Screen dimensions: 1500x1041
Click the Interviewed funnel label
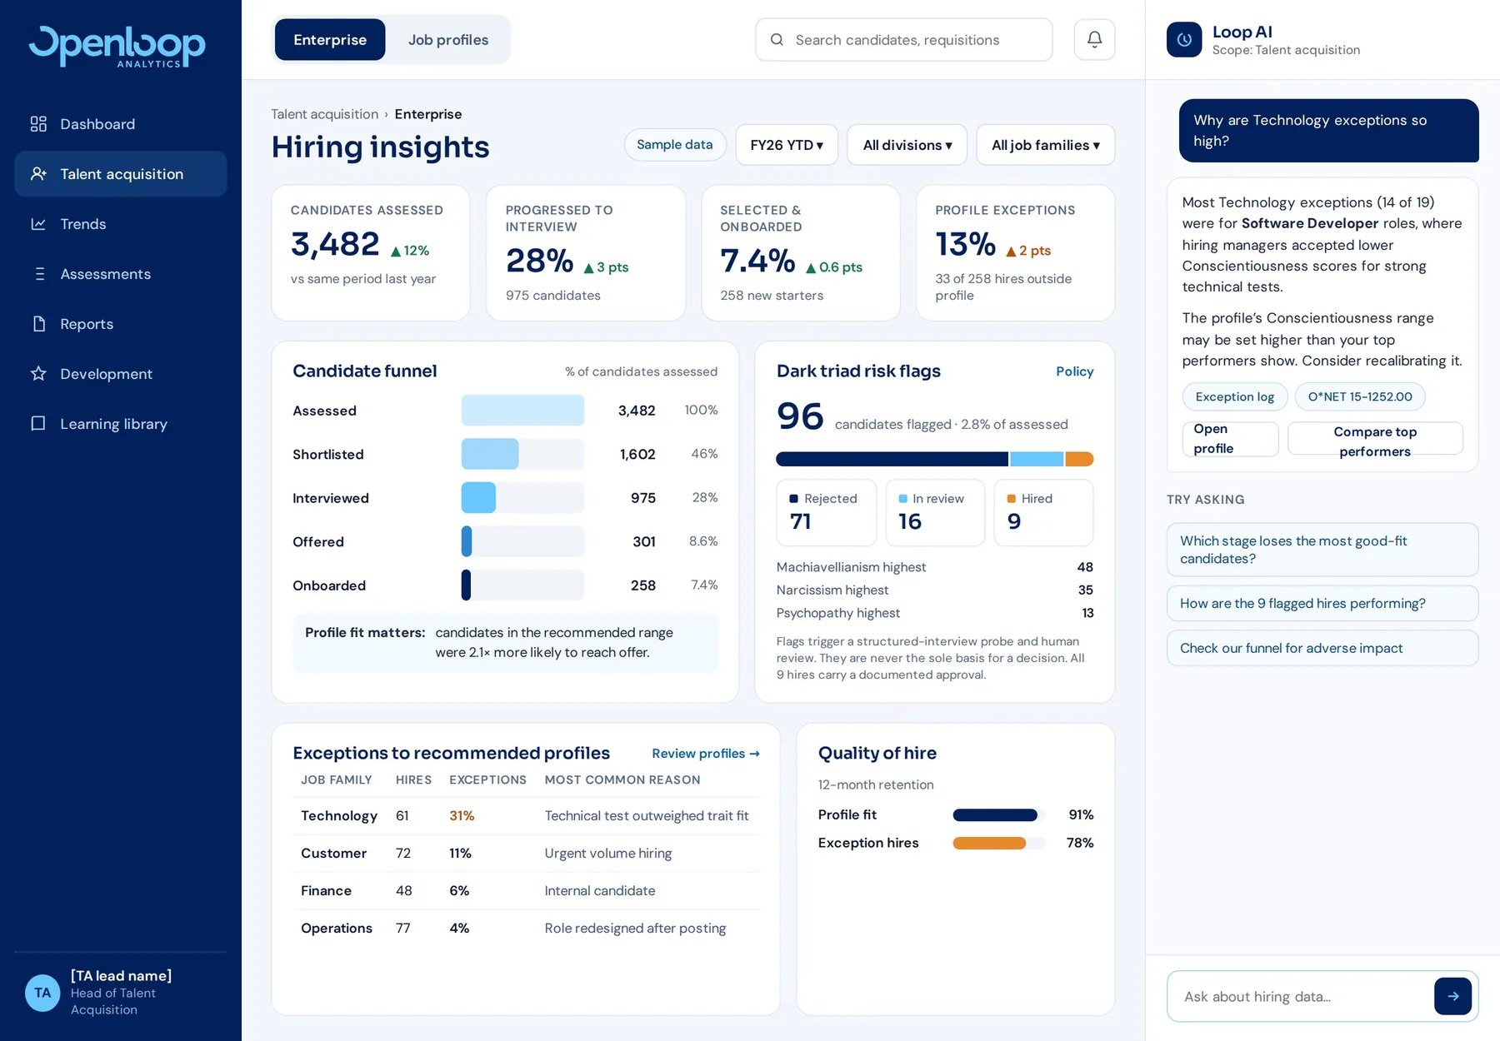(x=331, y=498)
